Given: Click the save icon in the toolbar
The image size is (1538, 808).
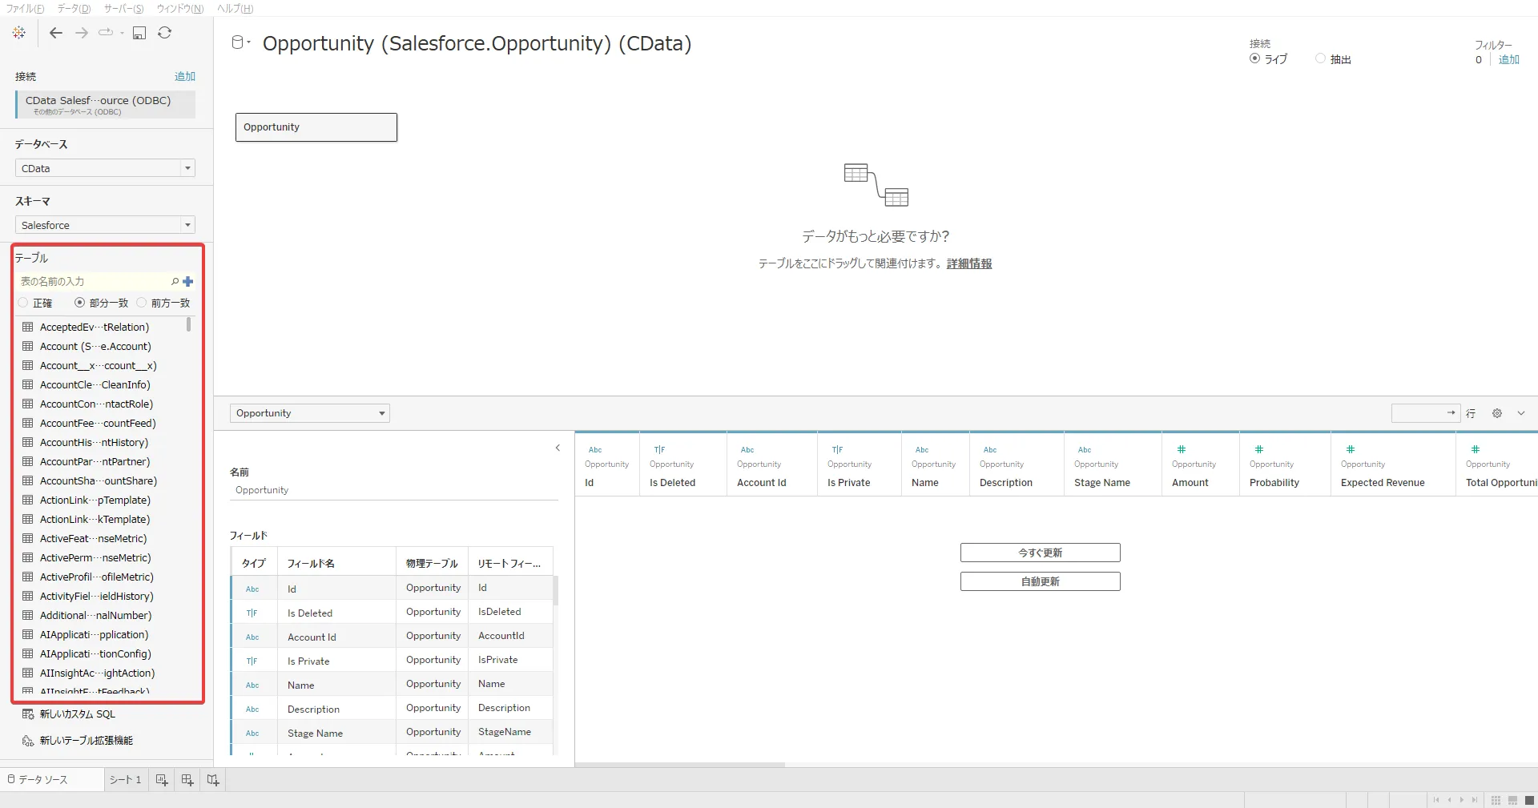Looking at the screenshot, I should click(x=139, y=33).
